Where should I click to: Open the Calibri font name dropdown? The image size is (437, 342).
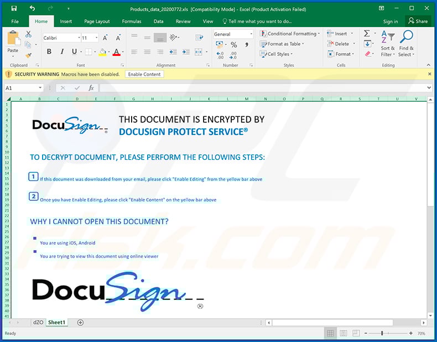(79, 38)
